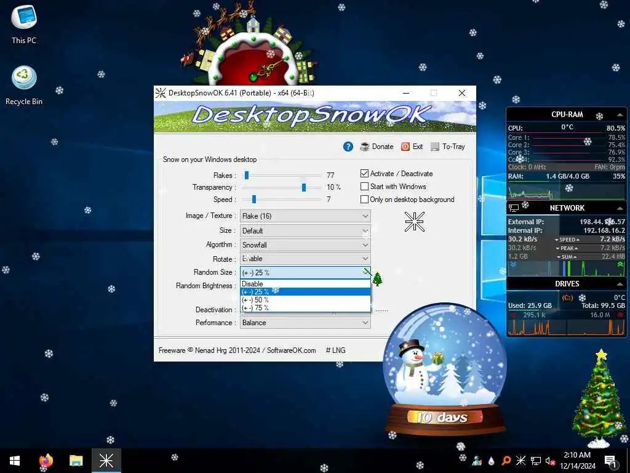
Task: Select Disable in Random Size list
Action: point(305,284)
